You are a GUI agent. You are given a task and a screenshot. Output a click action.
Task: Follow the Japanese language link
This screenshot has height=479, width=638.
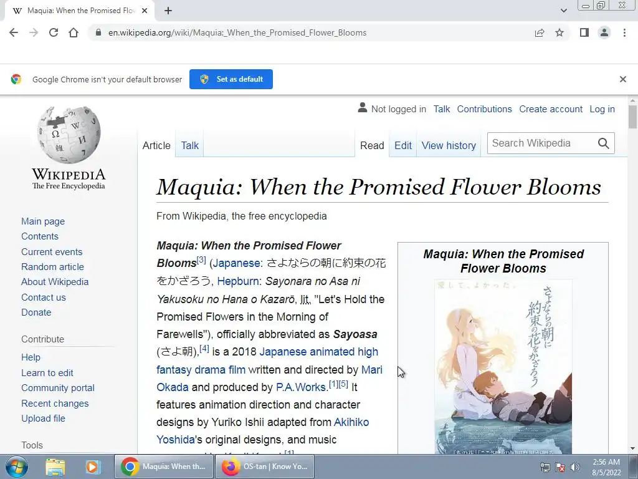pos(236,263)
